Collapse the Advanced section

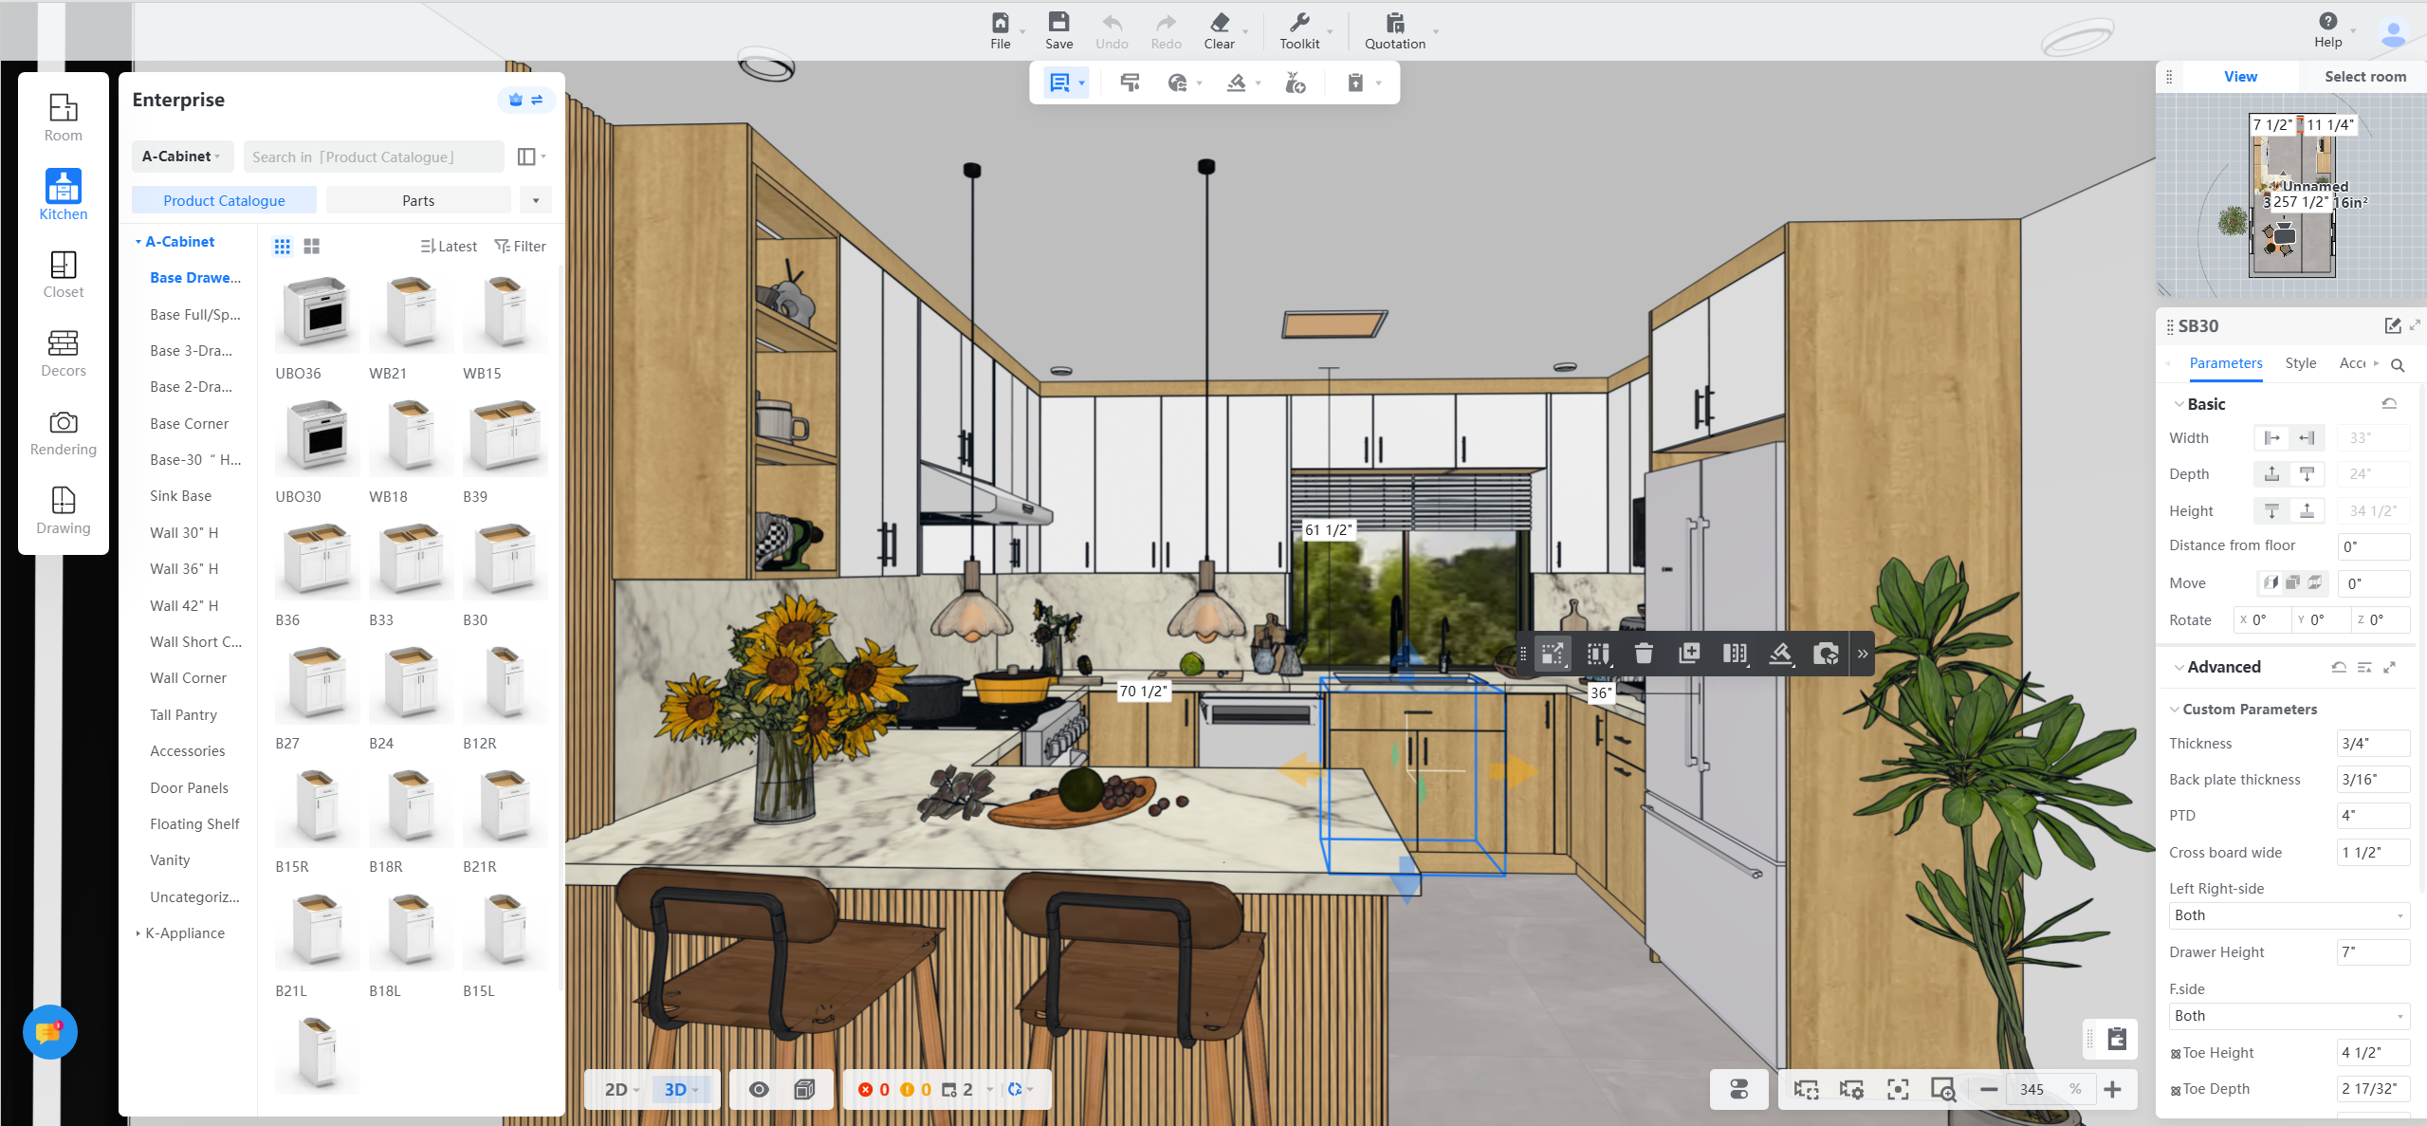click(2178, 667)
